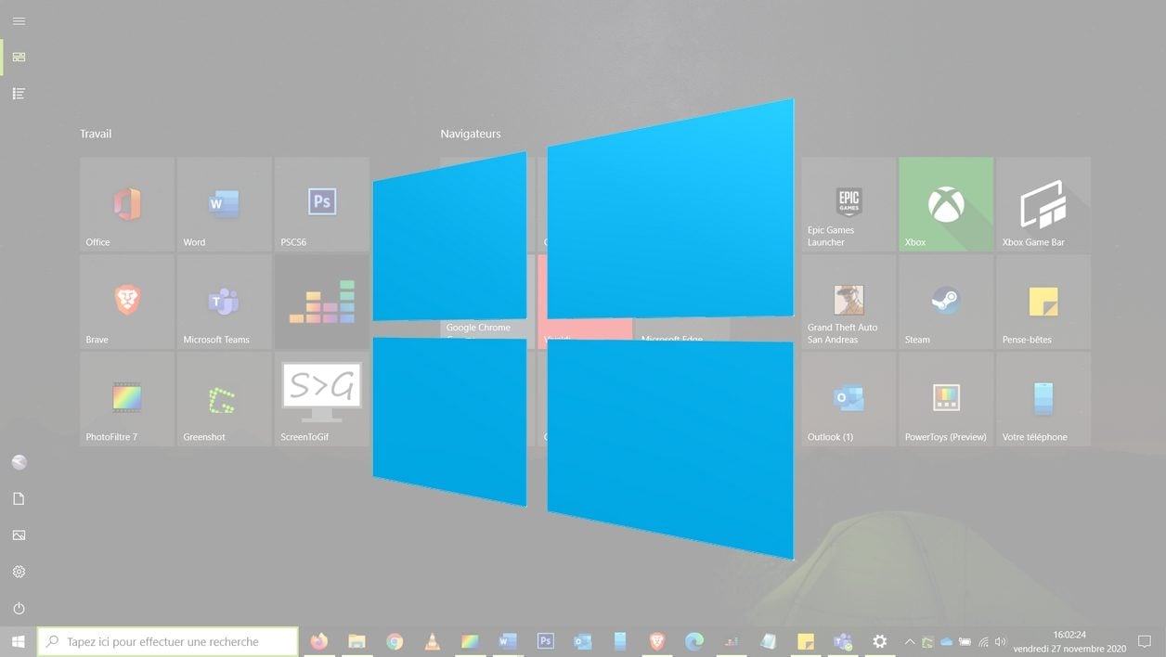The image size is (1166, 657).
Task: Click the Windows Start button
Action: click(x=18, y=641)
